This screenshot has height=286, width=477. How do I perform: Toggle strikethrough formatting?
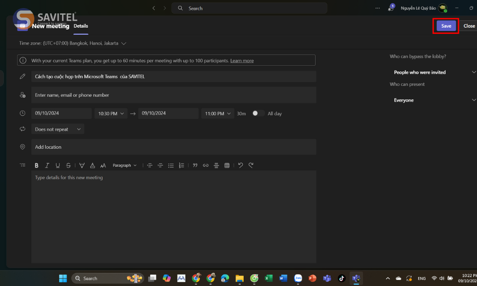[68, 165]
